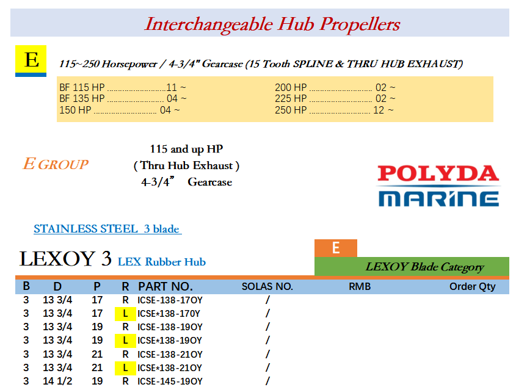Viewport: 527px width, 387px height.
Task: Click the Interchangeable Hub Propellers title
Action: click(x=272, y=24)
